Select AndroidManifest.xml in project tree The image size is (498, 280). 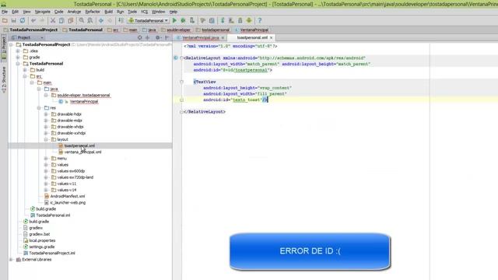(x=68, y=196)
